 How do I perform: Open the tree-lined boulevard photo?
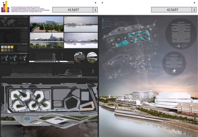click(x=47, y=24)
